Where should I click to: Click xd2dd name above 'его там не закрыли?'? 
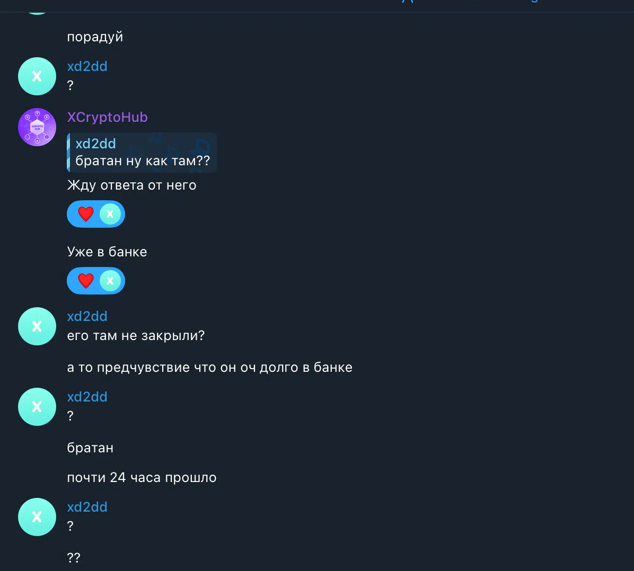87,316
